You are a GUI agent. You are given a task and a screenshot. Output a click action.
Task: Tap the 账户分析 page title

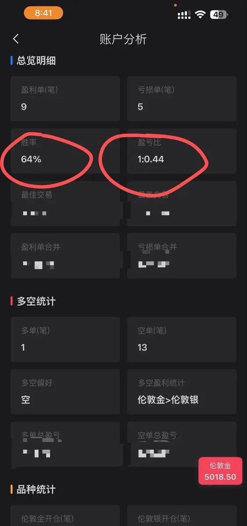(x=123, y=39)
